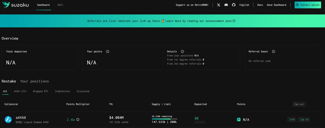This screenshot has width=325, height=128.
Task: Click the Total deposited card label
Action: (16, 51)
